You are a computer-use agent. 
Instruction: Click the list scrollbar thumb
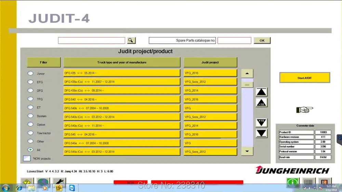[x=247, y=85]
